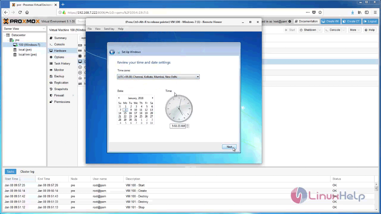Screen dimensions: 381x214
Task: Open the Console dropdown arrow
Action: [x=344, y=30]
